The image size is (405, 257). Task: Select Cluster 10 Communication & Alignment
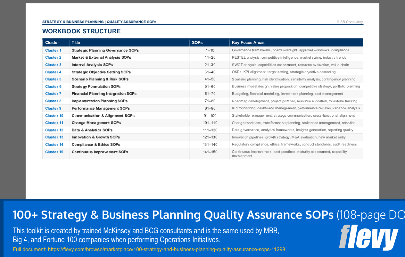tap(54, 115)
